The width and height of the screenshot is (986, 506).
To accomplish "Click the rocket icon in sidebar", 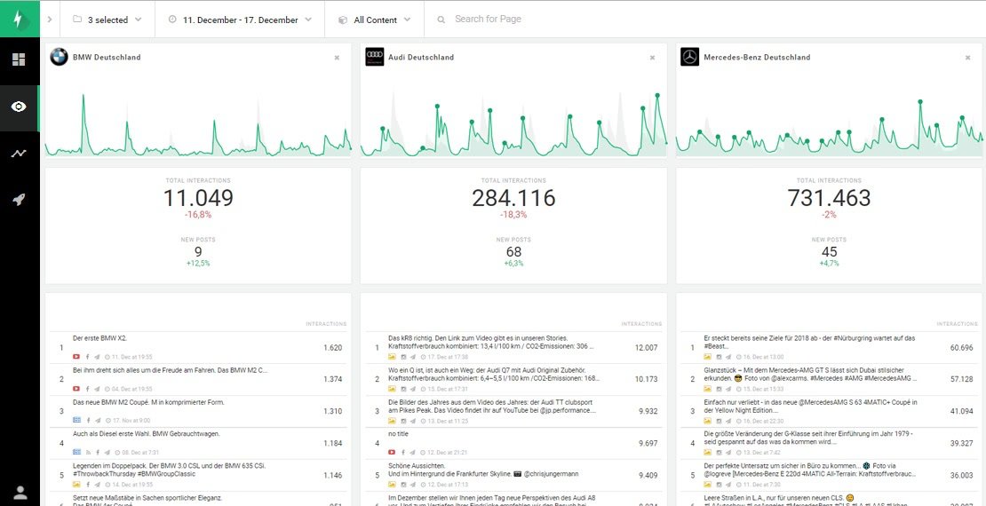I will pyautogui.click(x=19, y=200).
